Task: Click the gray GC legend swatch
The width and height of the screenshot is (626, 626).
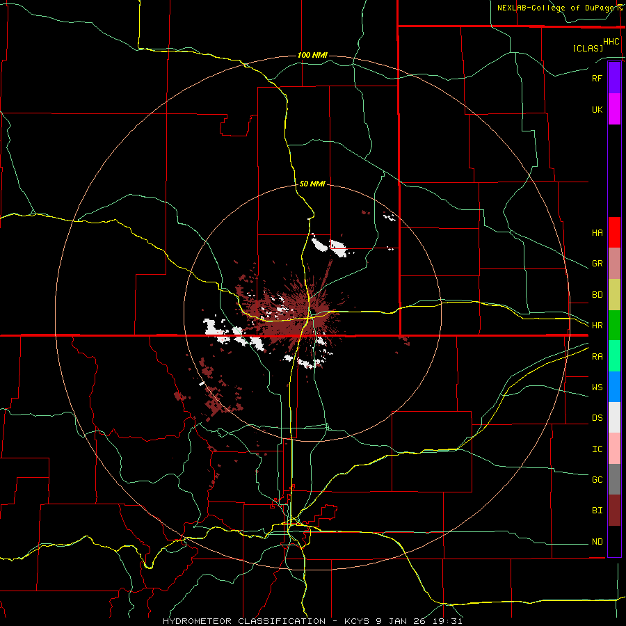Action: point(614,479)
